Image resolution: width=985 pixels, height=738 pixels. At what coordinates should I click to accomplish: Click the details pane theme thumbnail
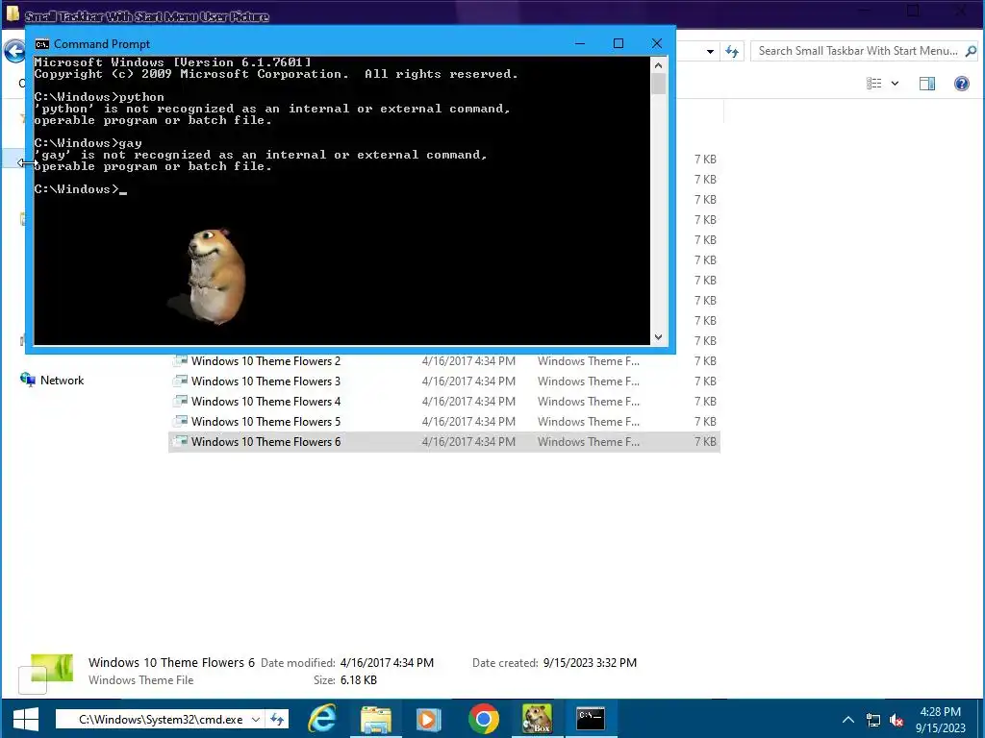coord(52,668)
